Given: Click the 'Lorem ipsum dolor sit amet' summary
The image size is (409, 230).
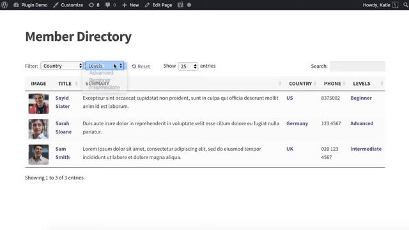Looking at the screenshot, I should coord(172,153).
